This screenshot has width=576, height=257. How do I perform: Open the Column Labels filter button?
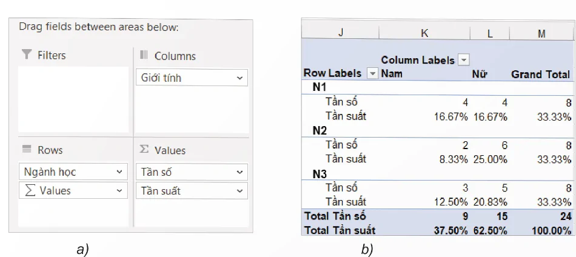point(464,60)
